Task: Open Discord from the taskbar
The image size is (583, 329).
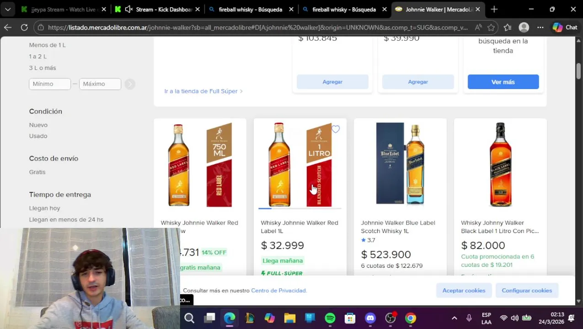Action: coord(370,318)
